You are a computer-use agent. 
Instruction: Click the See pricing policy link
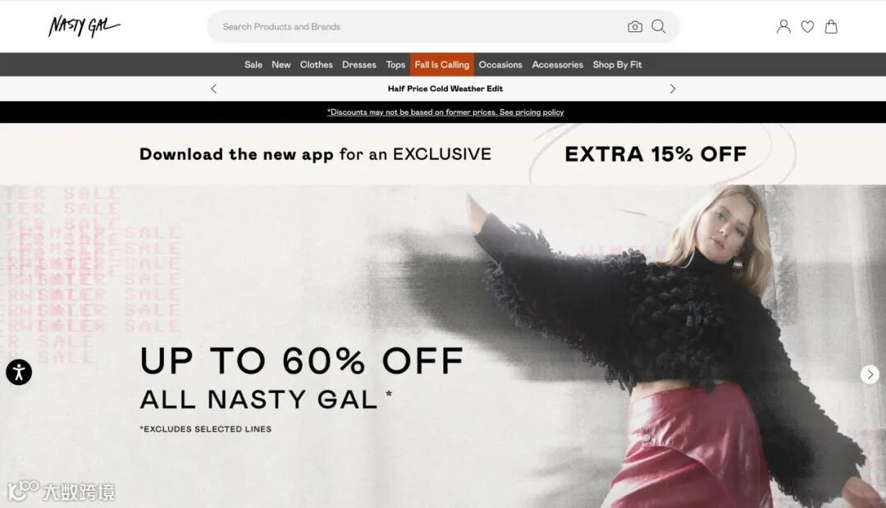[531, 112]
